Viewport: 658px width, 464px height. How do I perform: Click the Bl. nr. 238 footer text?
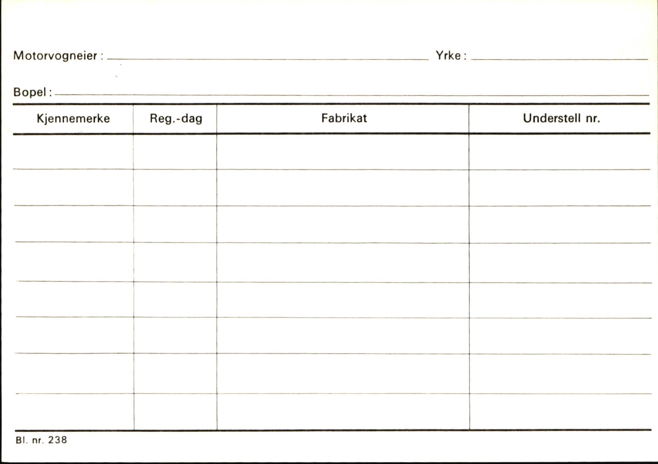pyautogui.click(x=41, y=440)
